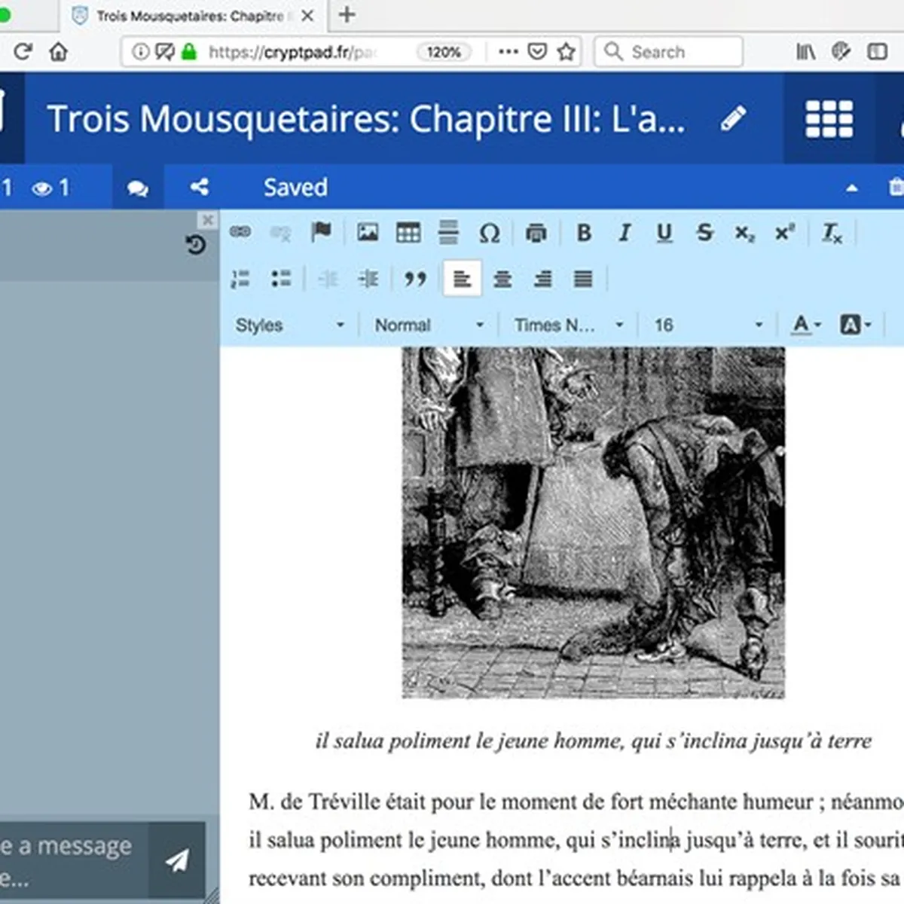Remove text formatting
The width and height of the screenshot is (904, 904).
(x=832, y=234)
